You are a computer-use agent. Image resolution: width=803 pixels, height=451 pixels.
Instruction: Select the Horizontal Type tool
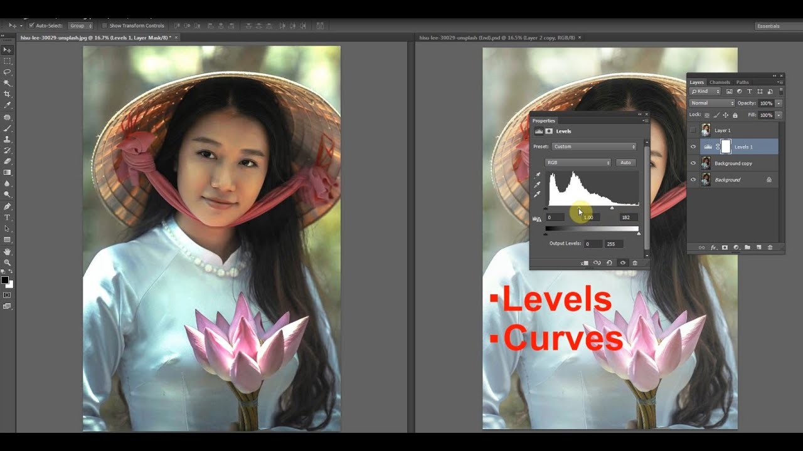8,217
